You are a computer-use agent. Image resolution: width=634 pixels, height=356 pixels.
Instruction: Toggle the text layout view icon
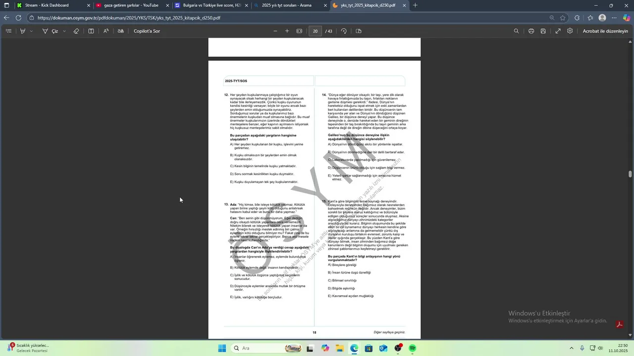pyautogui.click(x=91, y=31)
